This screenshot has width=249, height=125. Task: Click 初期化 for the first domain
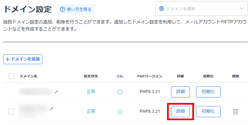coord(208,92)
